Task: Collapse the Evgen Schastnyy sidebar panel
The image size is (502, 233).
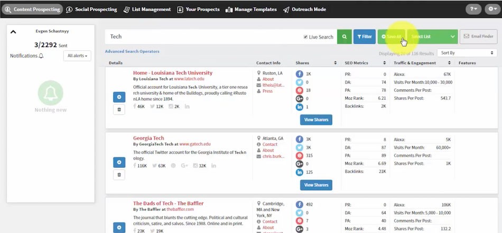Action: [x=13, y=32]
